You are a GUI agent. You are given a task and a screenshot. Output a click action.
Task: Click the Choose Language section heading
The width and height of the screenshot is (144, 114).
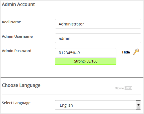pos(21,85)
